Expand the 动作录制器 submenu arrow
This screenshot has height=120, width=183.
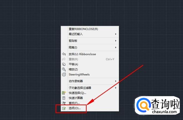pyautogui.click(x=116, y=81)
